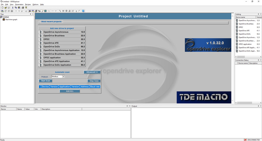The image size is (262, 141).
Task: Open the File menu
Action: click(x=2, y=5)
